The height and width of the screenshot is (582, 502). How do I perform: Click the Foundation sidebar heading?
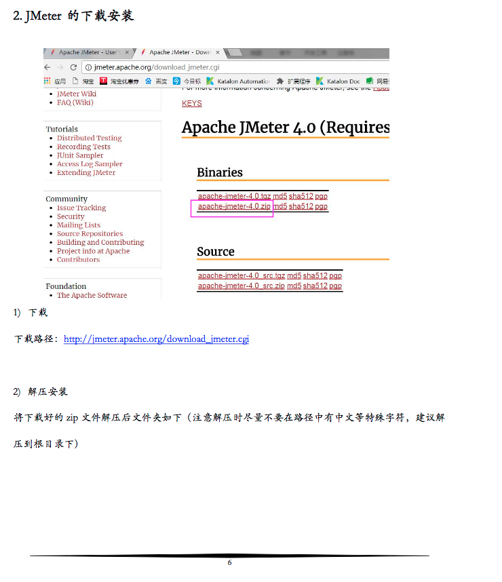click(x=66, y=286)
